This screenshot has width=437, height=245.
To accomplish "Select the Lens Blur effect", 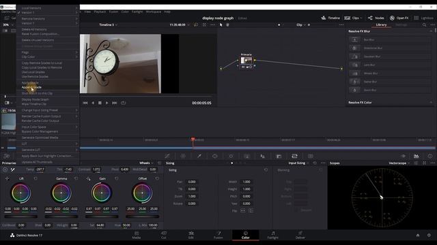I will [390, 65].
